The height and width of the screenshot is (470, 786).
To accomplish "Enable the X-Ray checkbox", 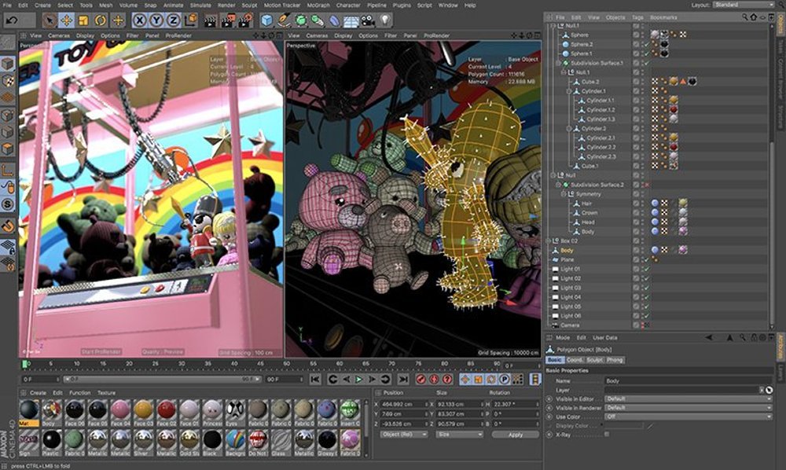I will 606,434.
